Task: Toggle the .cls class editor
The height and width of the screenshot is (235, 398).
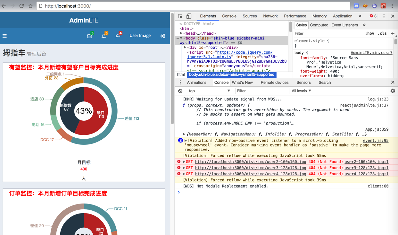Action: click(382, 33)
